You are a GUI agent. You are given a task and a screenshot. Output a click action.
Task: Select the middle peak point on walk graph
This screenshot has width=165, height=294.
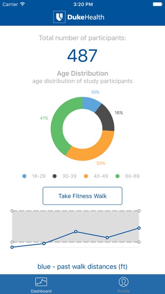coord(76,231)
